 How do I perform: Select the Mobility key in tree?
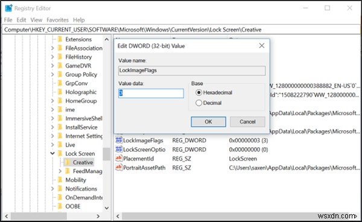pyautogui.click(x=76, y=180)
